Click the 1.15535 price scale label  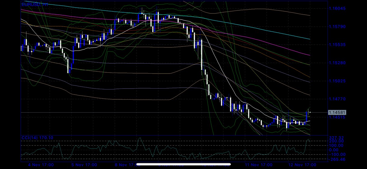click(337, 44)
